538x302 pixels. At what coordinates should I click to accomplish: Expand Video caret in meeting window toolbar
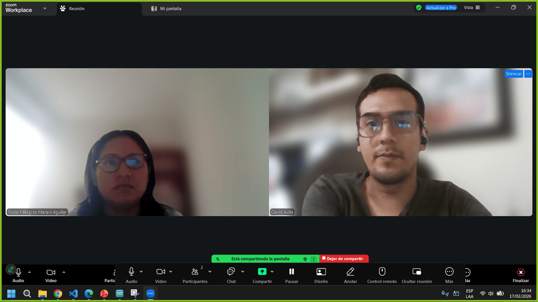pos(64,272)
